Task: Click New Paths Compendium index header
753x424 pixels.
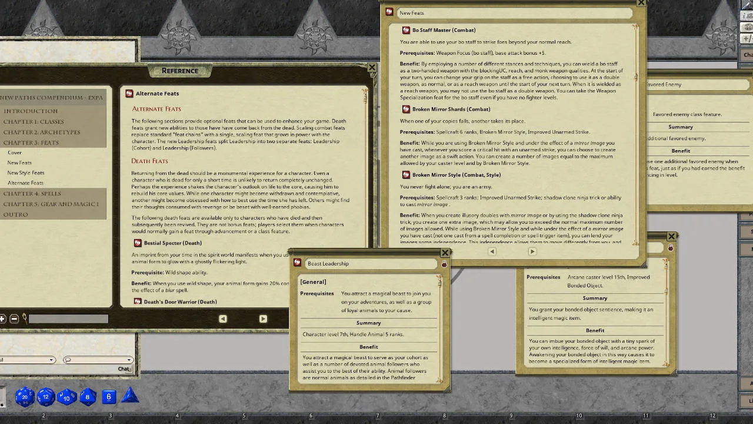Action: coord(52,98)
